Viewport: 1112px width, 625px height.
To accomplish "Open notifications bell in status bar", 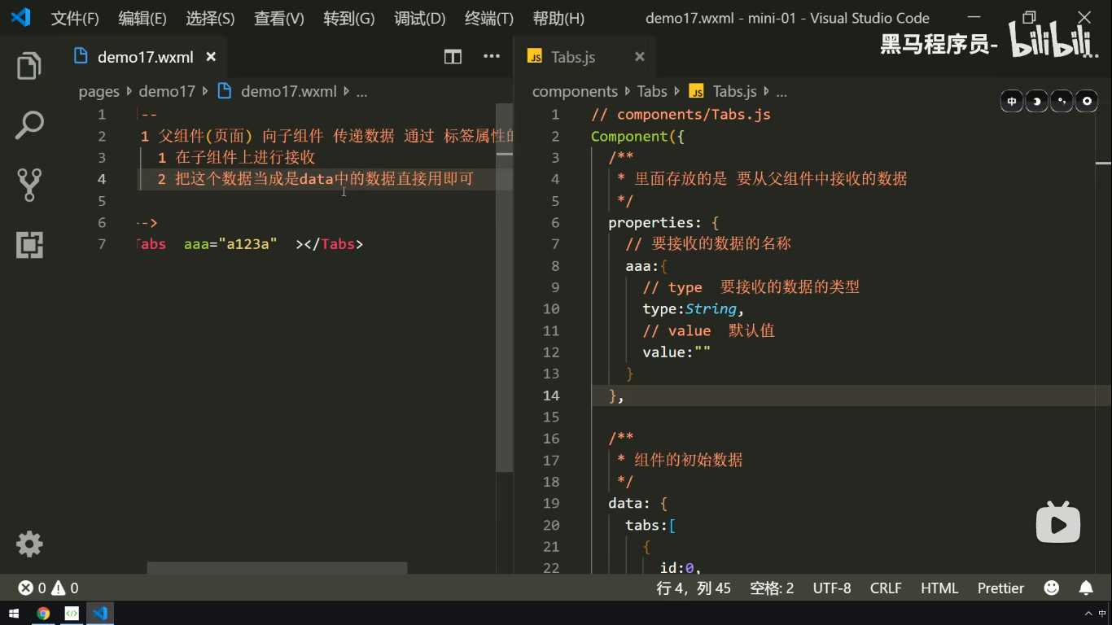I will (x=1086, y=588).
